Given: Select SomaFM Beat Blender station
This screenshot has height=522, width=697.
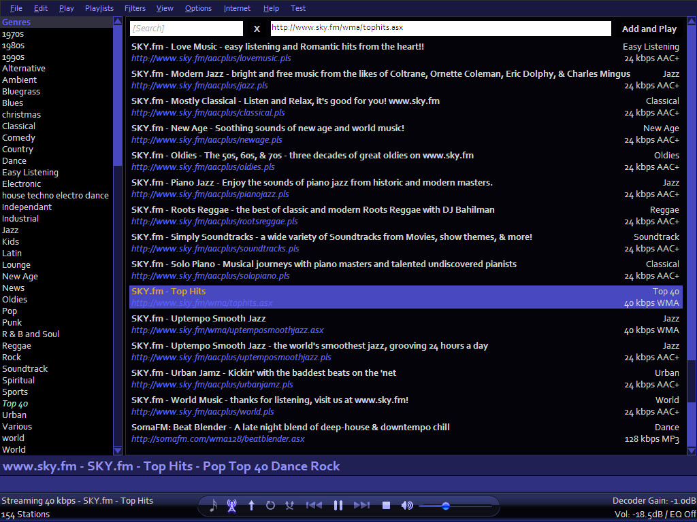Looking at the screenshot, I should coord(406,433).
